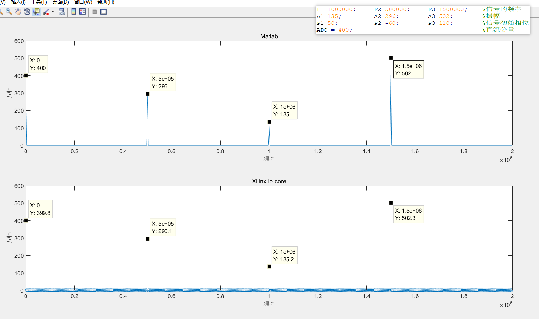Click the %直流分量 comment
Viewport: 539px width, 319px height.
pos(498,30)
